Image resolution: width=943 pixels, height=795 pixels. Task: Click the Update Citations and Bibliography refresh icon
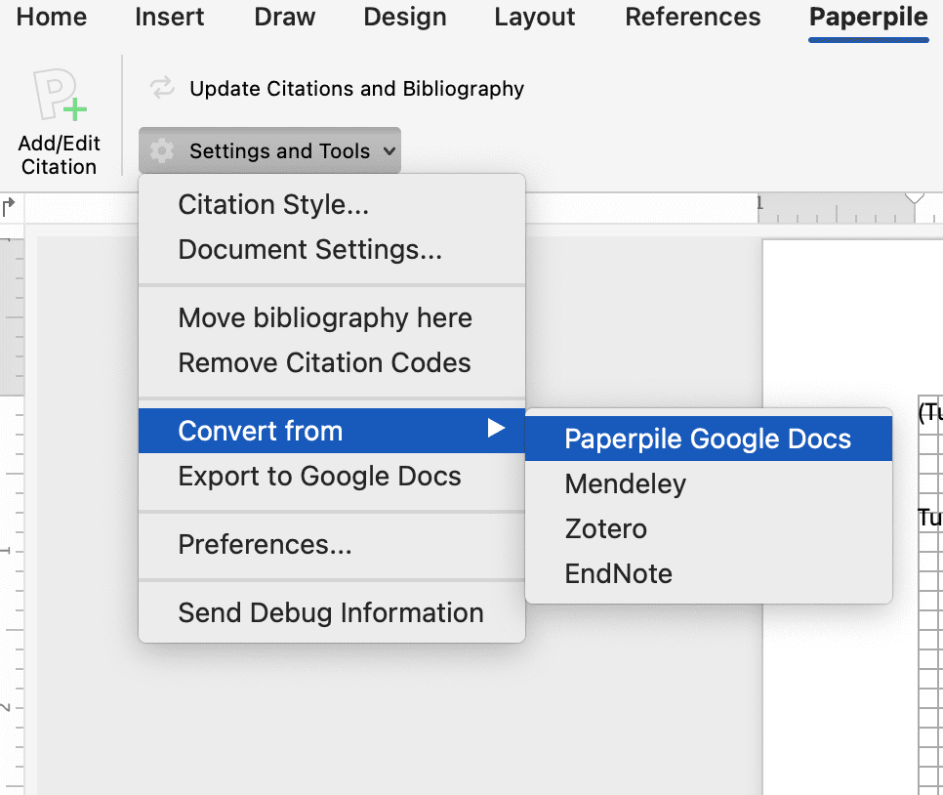click(x=161, y=89)
